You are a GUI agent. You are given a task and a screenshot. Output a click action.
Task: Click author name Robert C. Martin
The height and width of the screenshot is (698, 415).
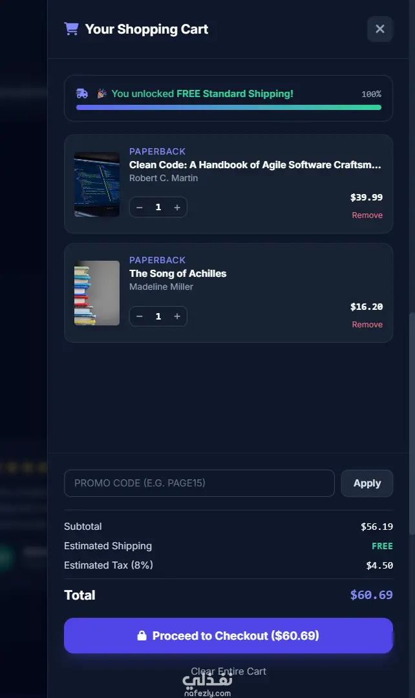pyautogui.click(x=164, y=178)
